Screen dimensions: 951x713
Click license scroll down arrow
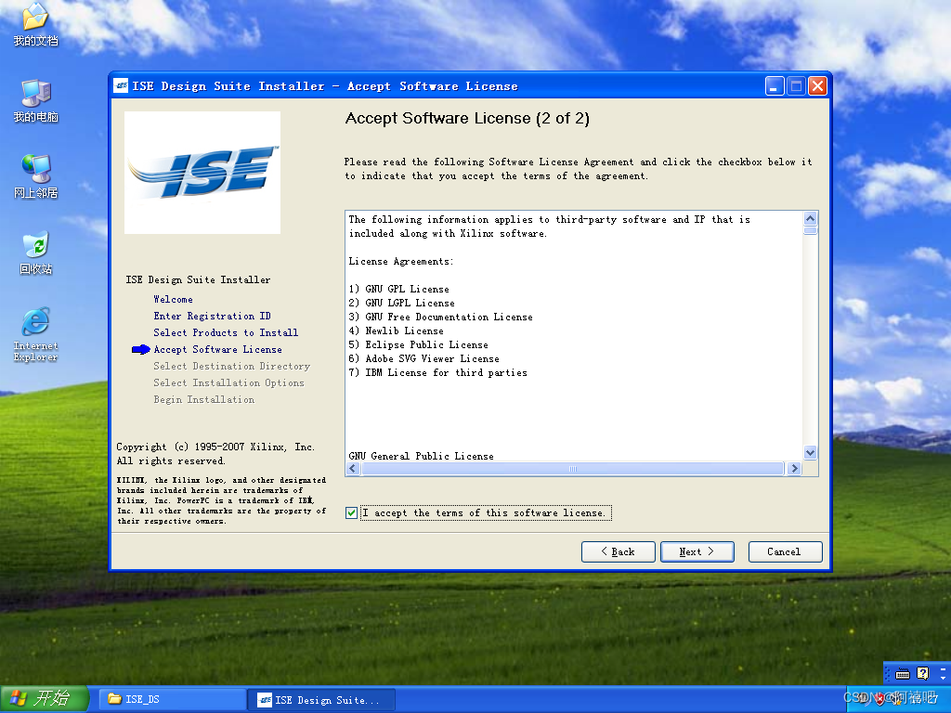(810, 452)
